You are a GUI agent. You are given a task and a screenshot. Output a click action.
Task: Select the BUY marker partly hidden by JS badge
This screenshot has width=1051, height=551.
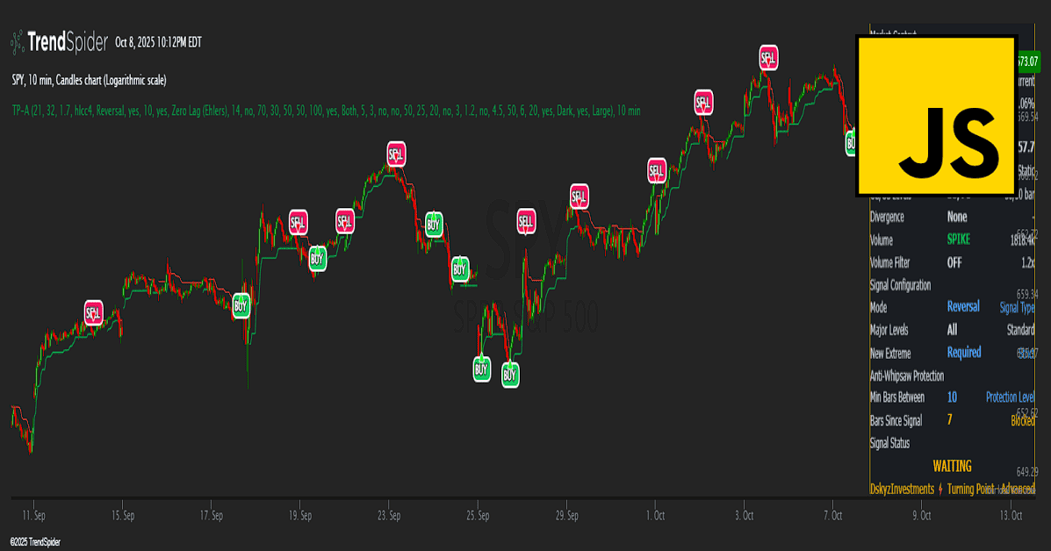(850, 143)
